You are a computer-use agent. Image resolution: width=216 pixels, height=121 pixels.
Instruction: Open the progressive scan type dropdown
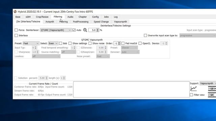pyautogui.click(x=198, y=36)
